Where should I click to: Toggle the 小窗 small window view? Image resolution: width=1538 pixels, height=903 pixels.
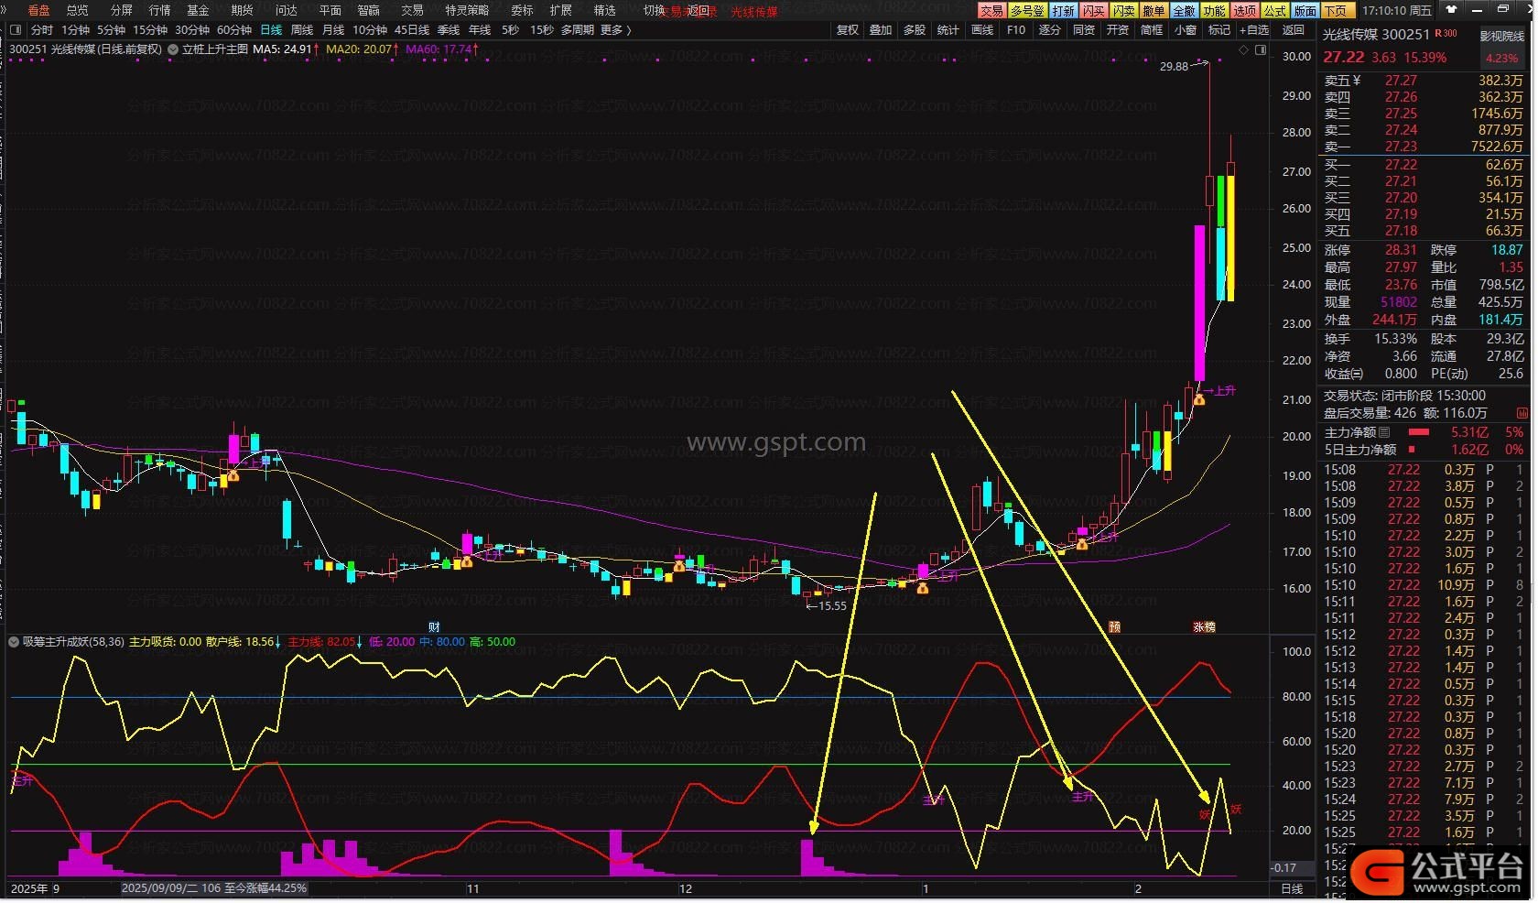[1186, 30]
